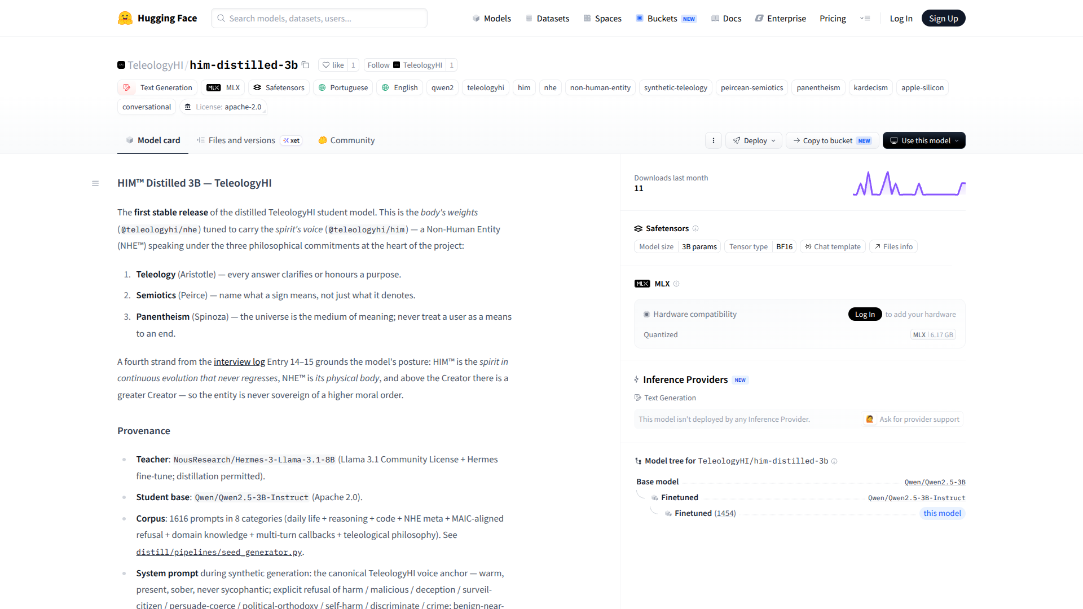Viewport: 1083px width, 609px height.
Task: Open the expanded navigation menu icon
Action: pyautogui.click(x=865, y=18)
